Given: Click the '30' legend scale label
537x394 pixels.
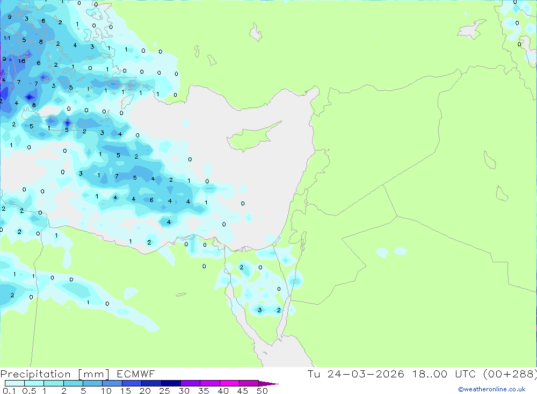Looking at the screenshot, I should tap(184, 391).
